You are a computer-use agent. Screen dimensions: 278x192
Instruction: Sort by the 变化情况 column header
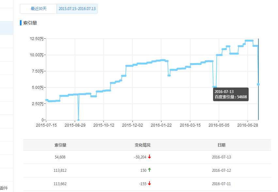(x=143, y=145)
